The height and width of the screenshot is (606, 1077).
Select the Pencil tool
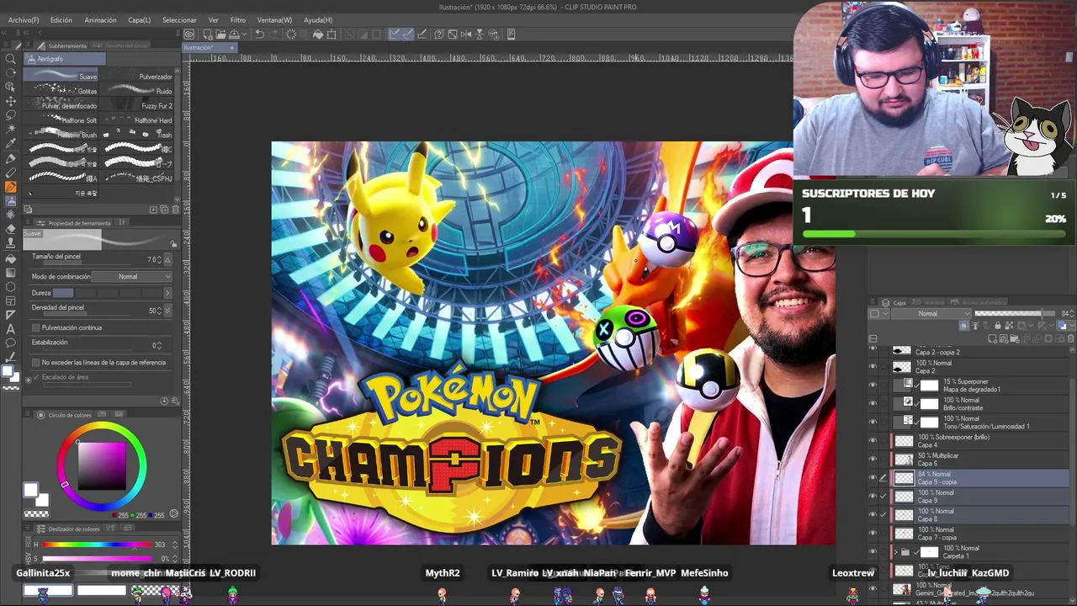tap(10, 173)
